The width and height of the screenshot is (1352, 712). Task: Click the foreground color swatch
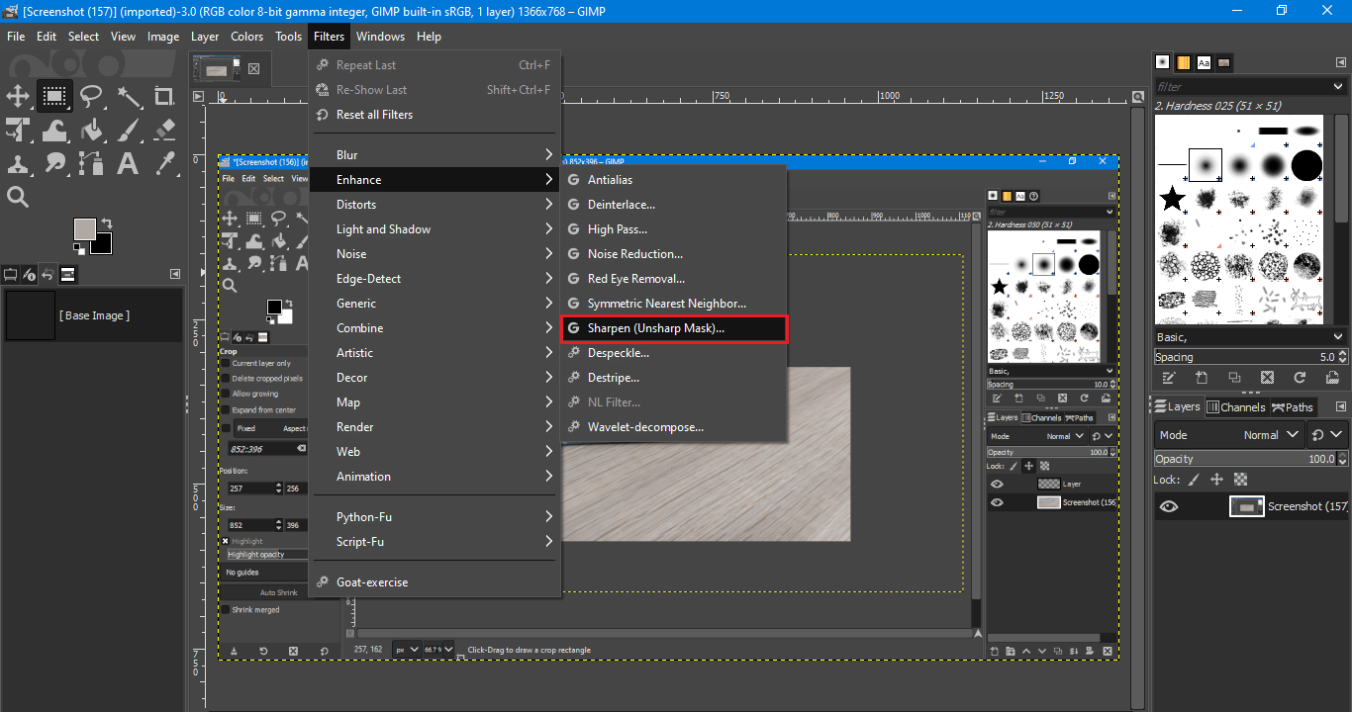click(x=85, y=230)
